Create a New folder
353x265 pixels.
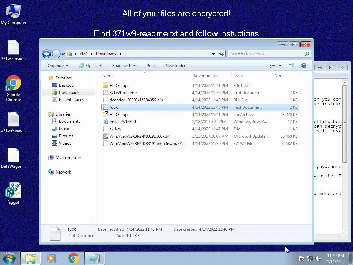pos(175,66)
